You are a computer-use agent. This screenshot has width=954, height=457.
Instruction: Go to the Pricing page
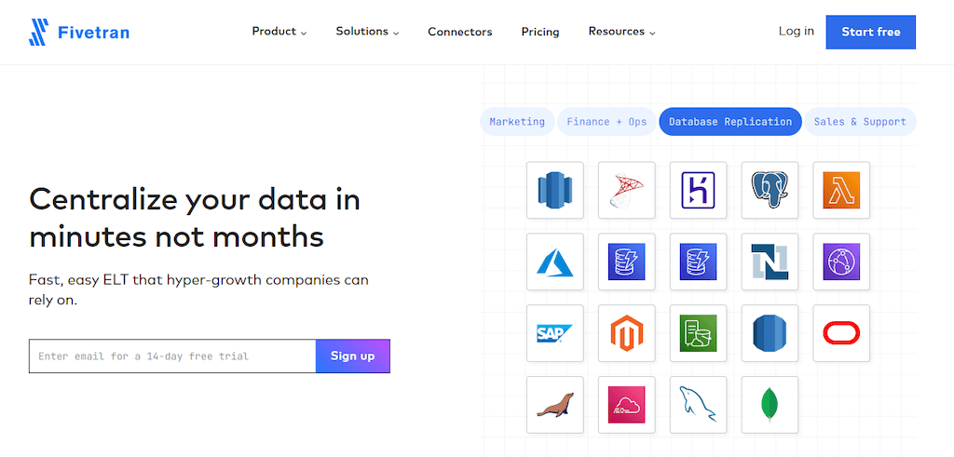tap(540, 32)
